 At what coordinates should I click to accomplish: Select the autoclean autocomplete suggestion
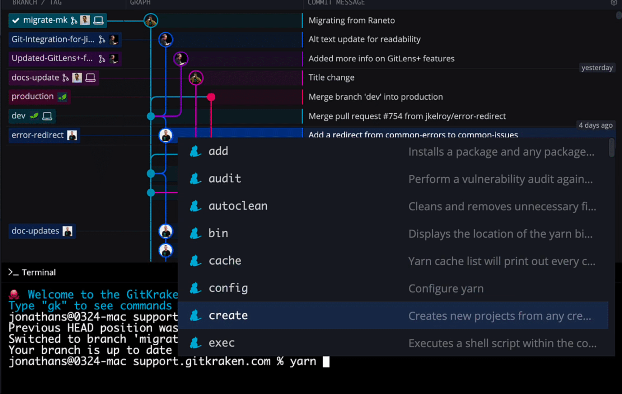(x=393, y=206)
